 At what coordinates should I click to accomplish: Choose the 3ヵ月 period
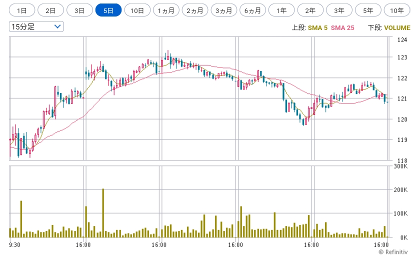(224, 10)
